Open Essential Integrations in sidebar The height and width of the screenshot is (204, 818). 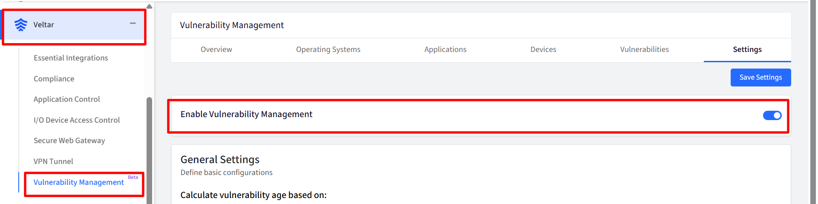[x=71, y=58]
